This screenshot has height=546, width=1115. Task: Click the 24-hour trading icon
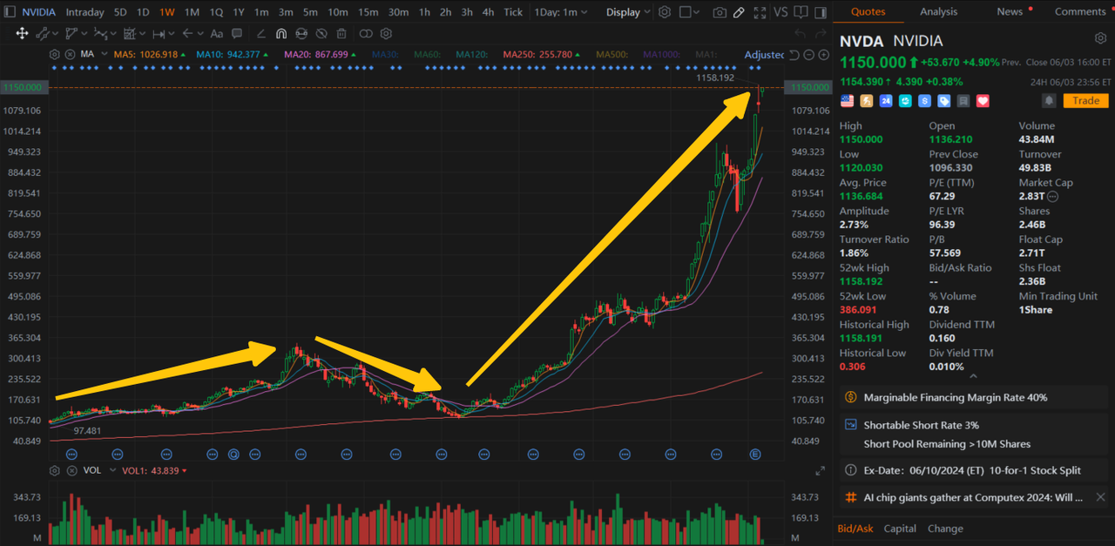tap(886, 101)
